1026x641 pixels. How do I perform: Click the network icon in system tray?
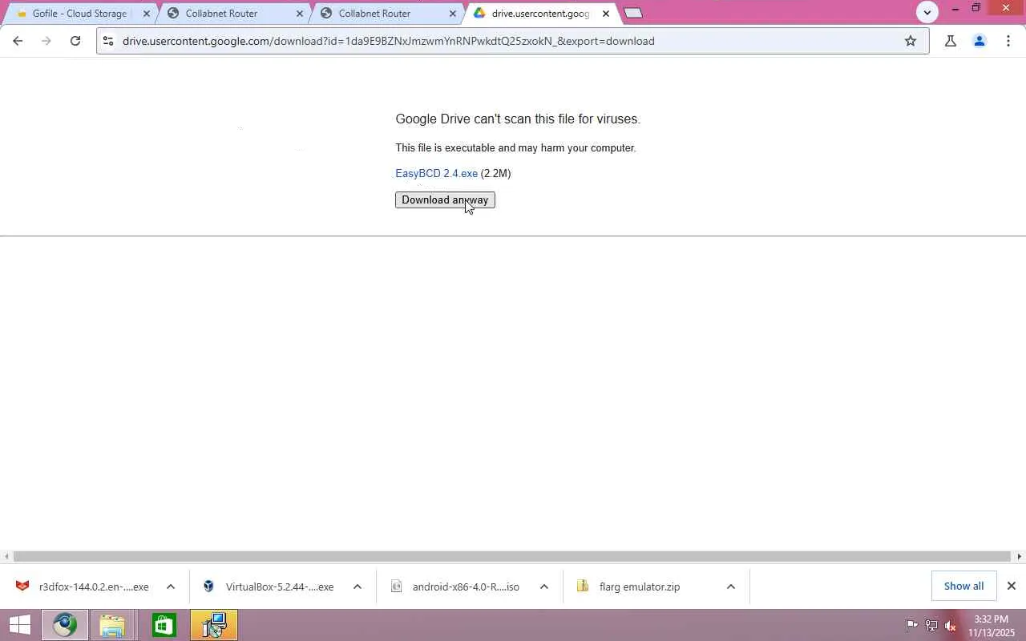pos(931,626)
